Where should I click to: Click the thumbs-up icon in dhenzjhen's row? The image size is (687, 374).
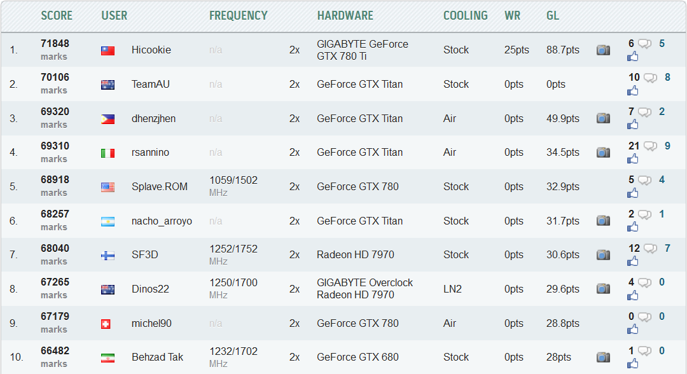(633, 125)
